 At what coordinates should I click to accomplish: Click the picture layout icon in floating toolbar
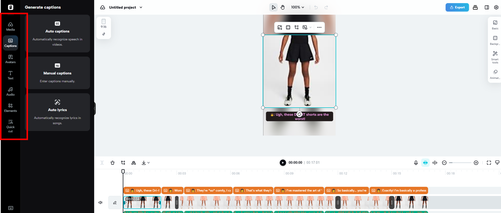[x=305, y=27]
